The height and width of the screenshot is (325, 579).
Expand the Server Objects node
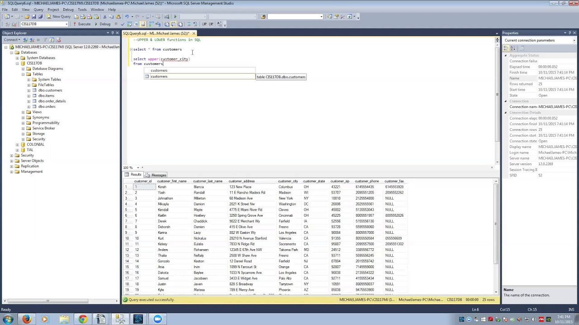coord(12,161)
